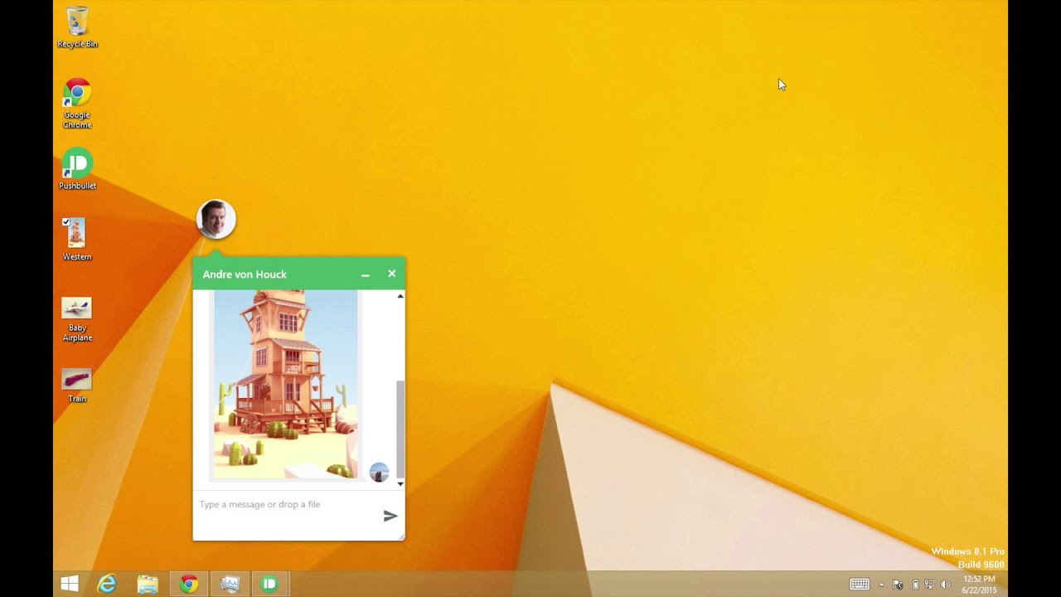The width and height of the screenshot is (1061, 597).
Task: Open the Pushbullet desktop shortcut
Action: 76,164
